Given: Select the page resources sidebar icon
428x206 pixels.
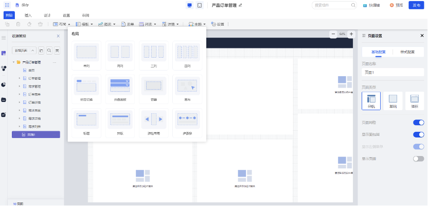Looking at the screenshot, I should coord(4,53).
